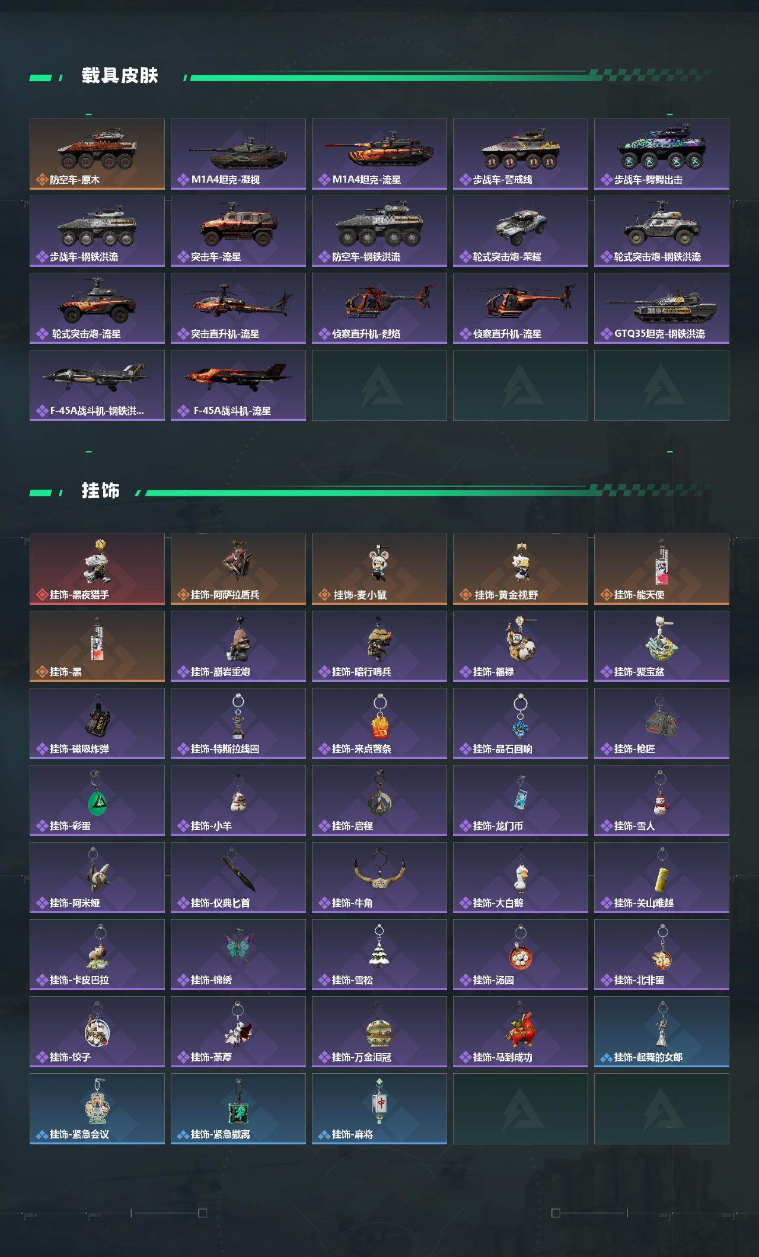The image size is (759, 1257).
Task: Select the 挂饰-起舞的女郎 charm card
Action: (x=662, y=1032)
